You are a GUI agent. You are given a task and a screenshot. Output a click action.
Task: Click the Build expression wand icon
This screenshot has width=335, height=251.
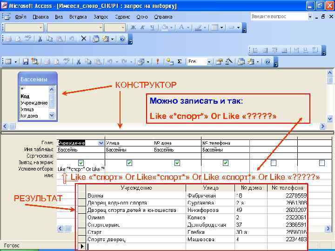[228, 62]
